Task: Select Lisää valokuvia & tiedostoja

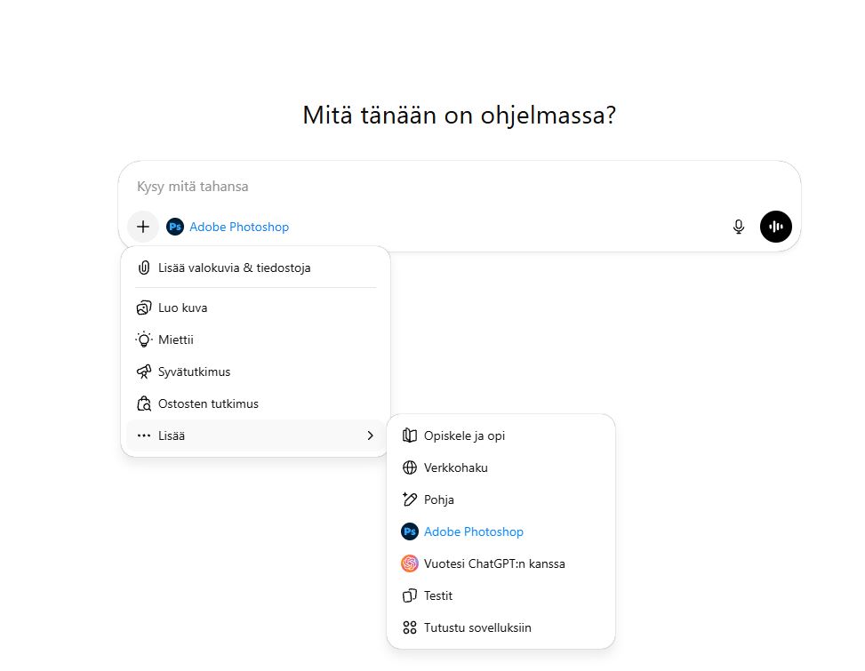Action: 234,268
